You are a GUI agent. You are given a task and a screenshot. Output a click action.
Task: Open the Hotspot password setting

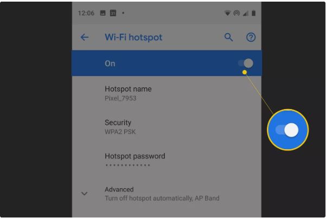tap(167, 160)
